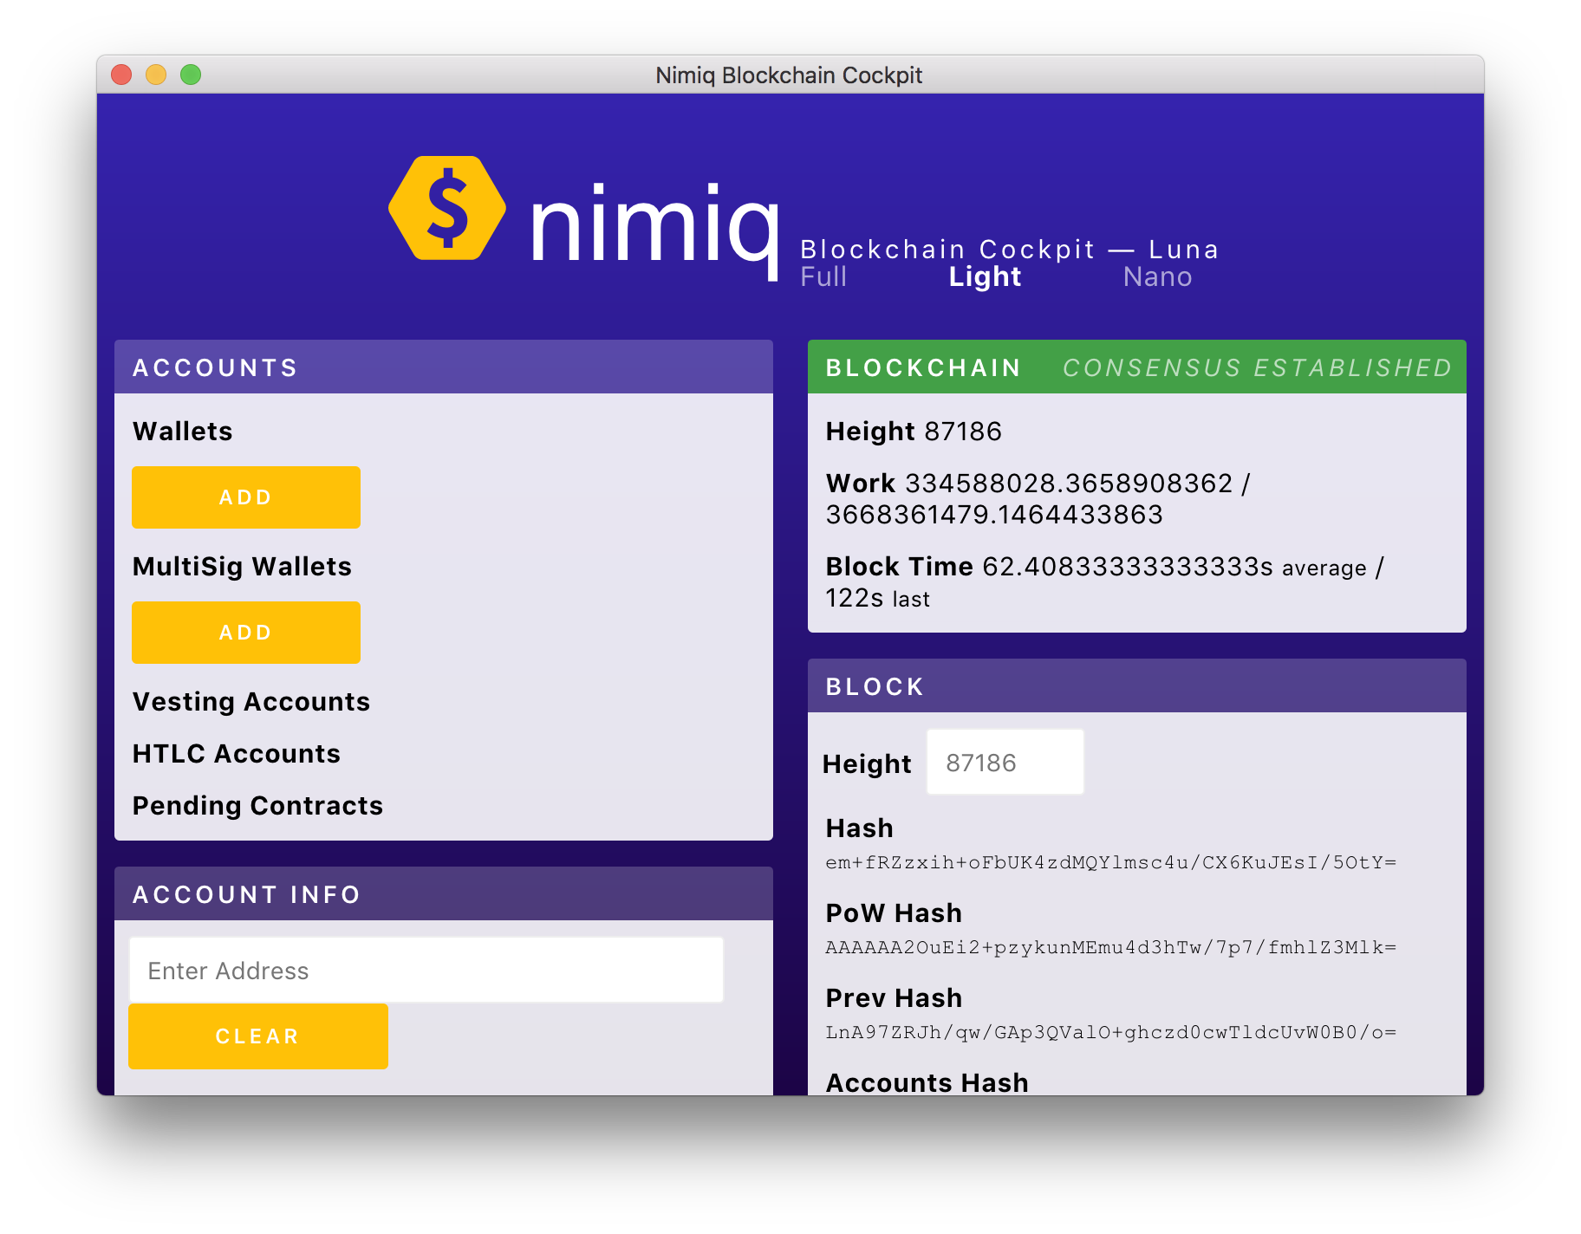Switch to Nano client mode

(1158, 277)
